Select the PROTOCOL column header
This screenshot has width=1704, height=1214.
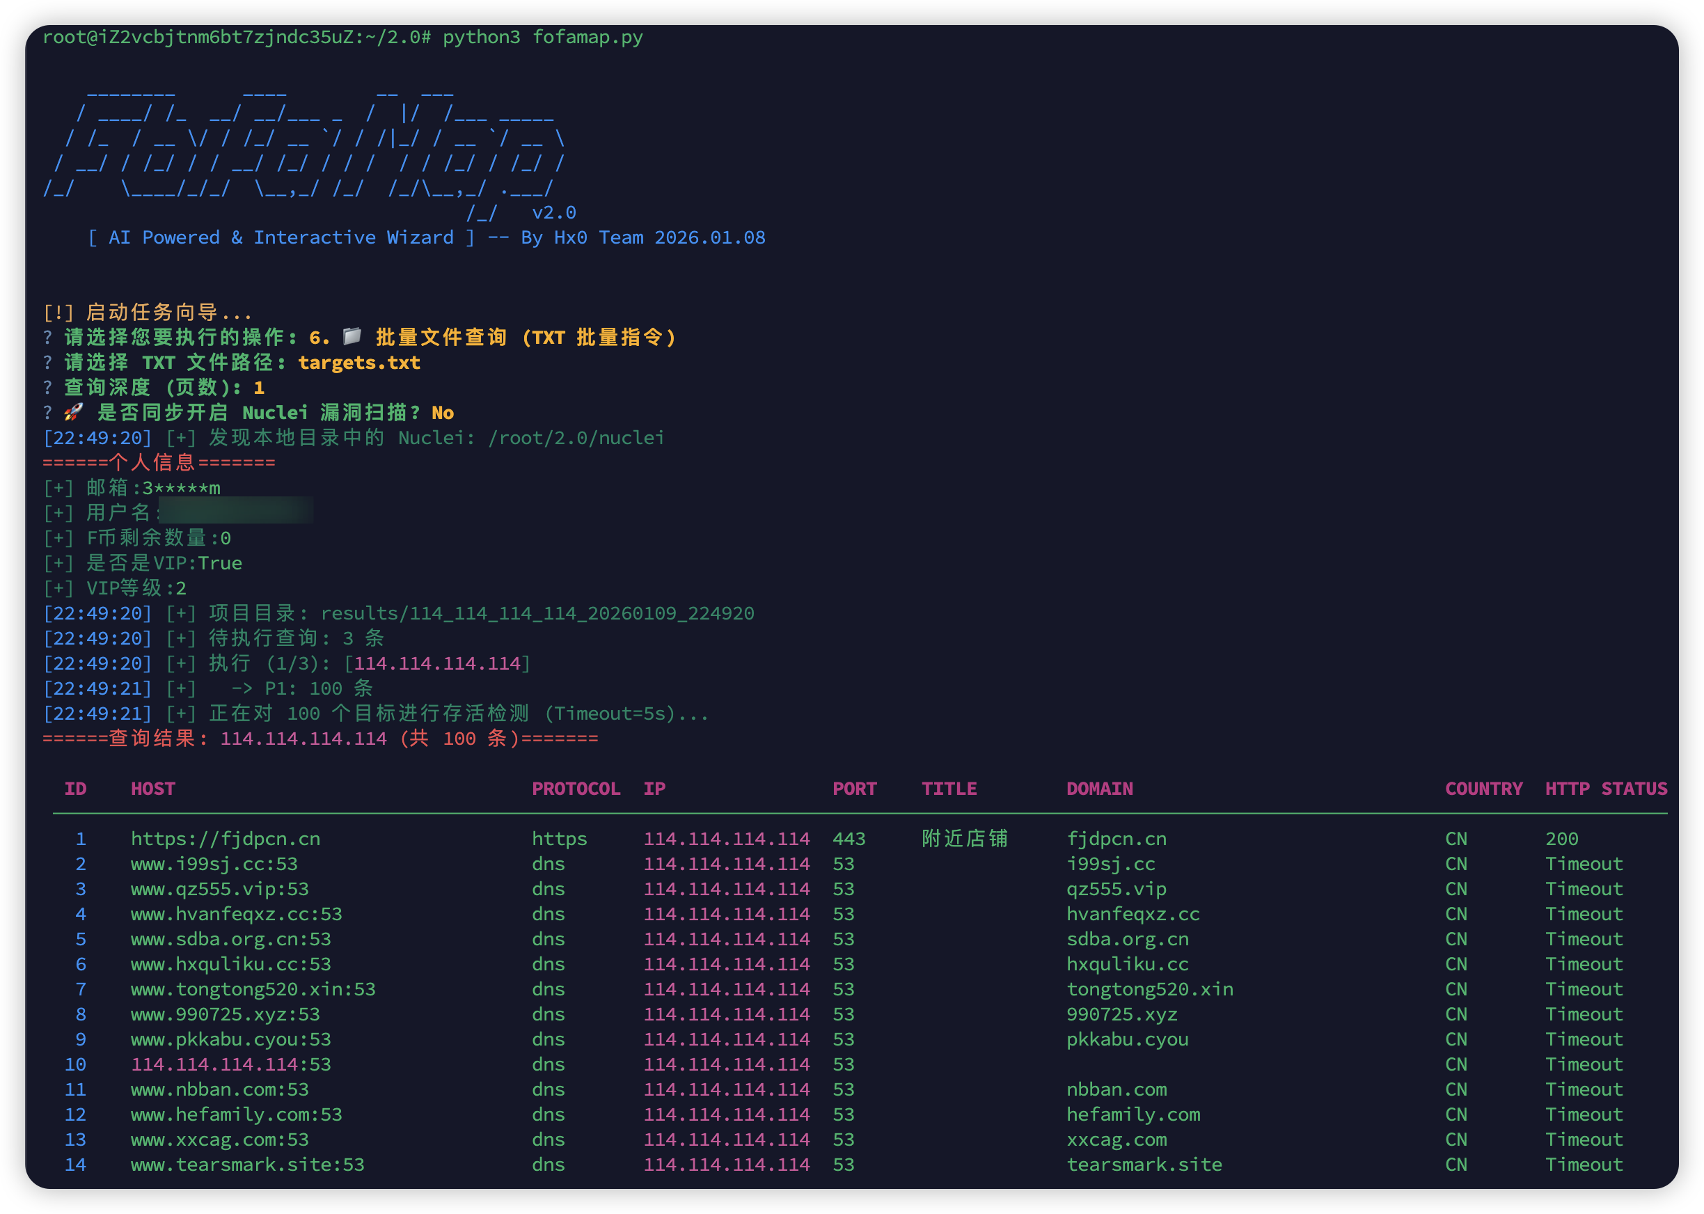point(576,789)
